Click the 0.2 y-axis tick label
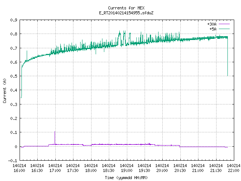This screenshot has width=241, height=181. pyautogui.click(x=14, y=118)
